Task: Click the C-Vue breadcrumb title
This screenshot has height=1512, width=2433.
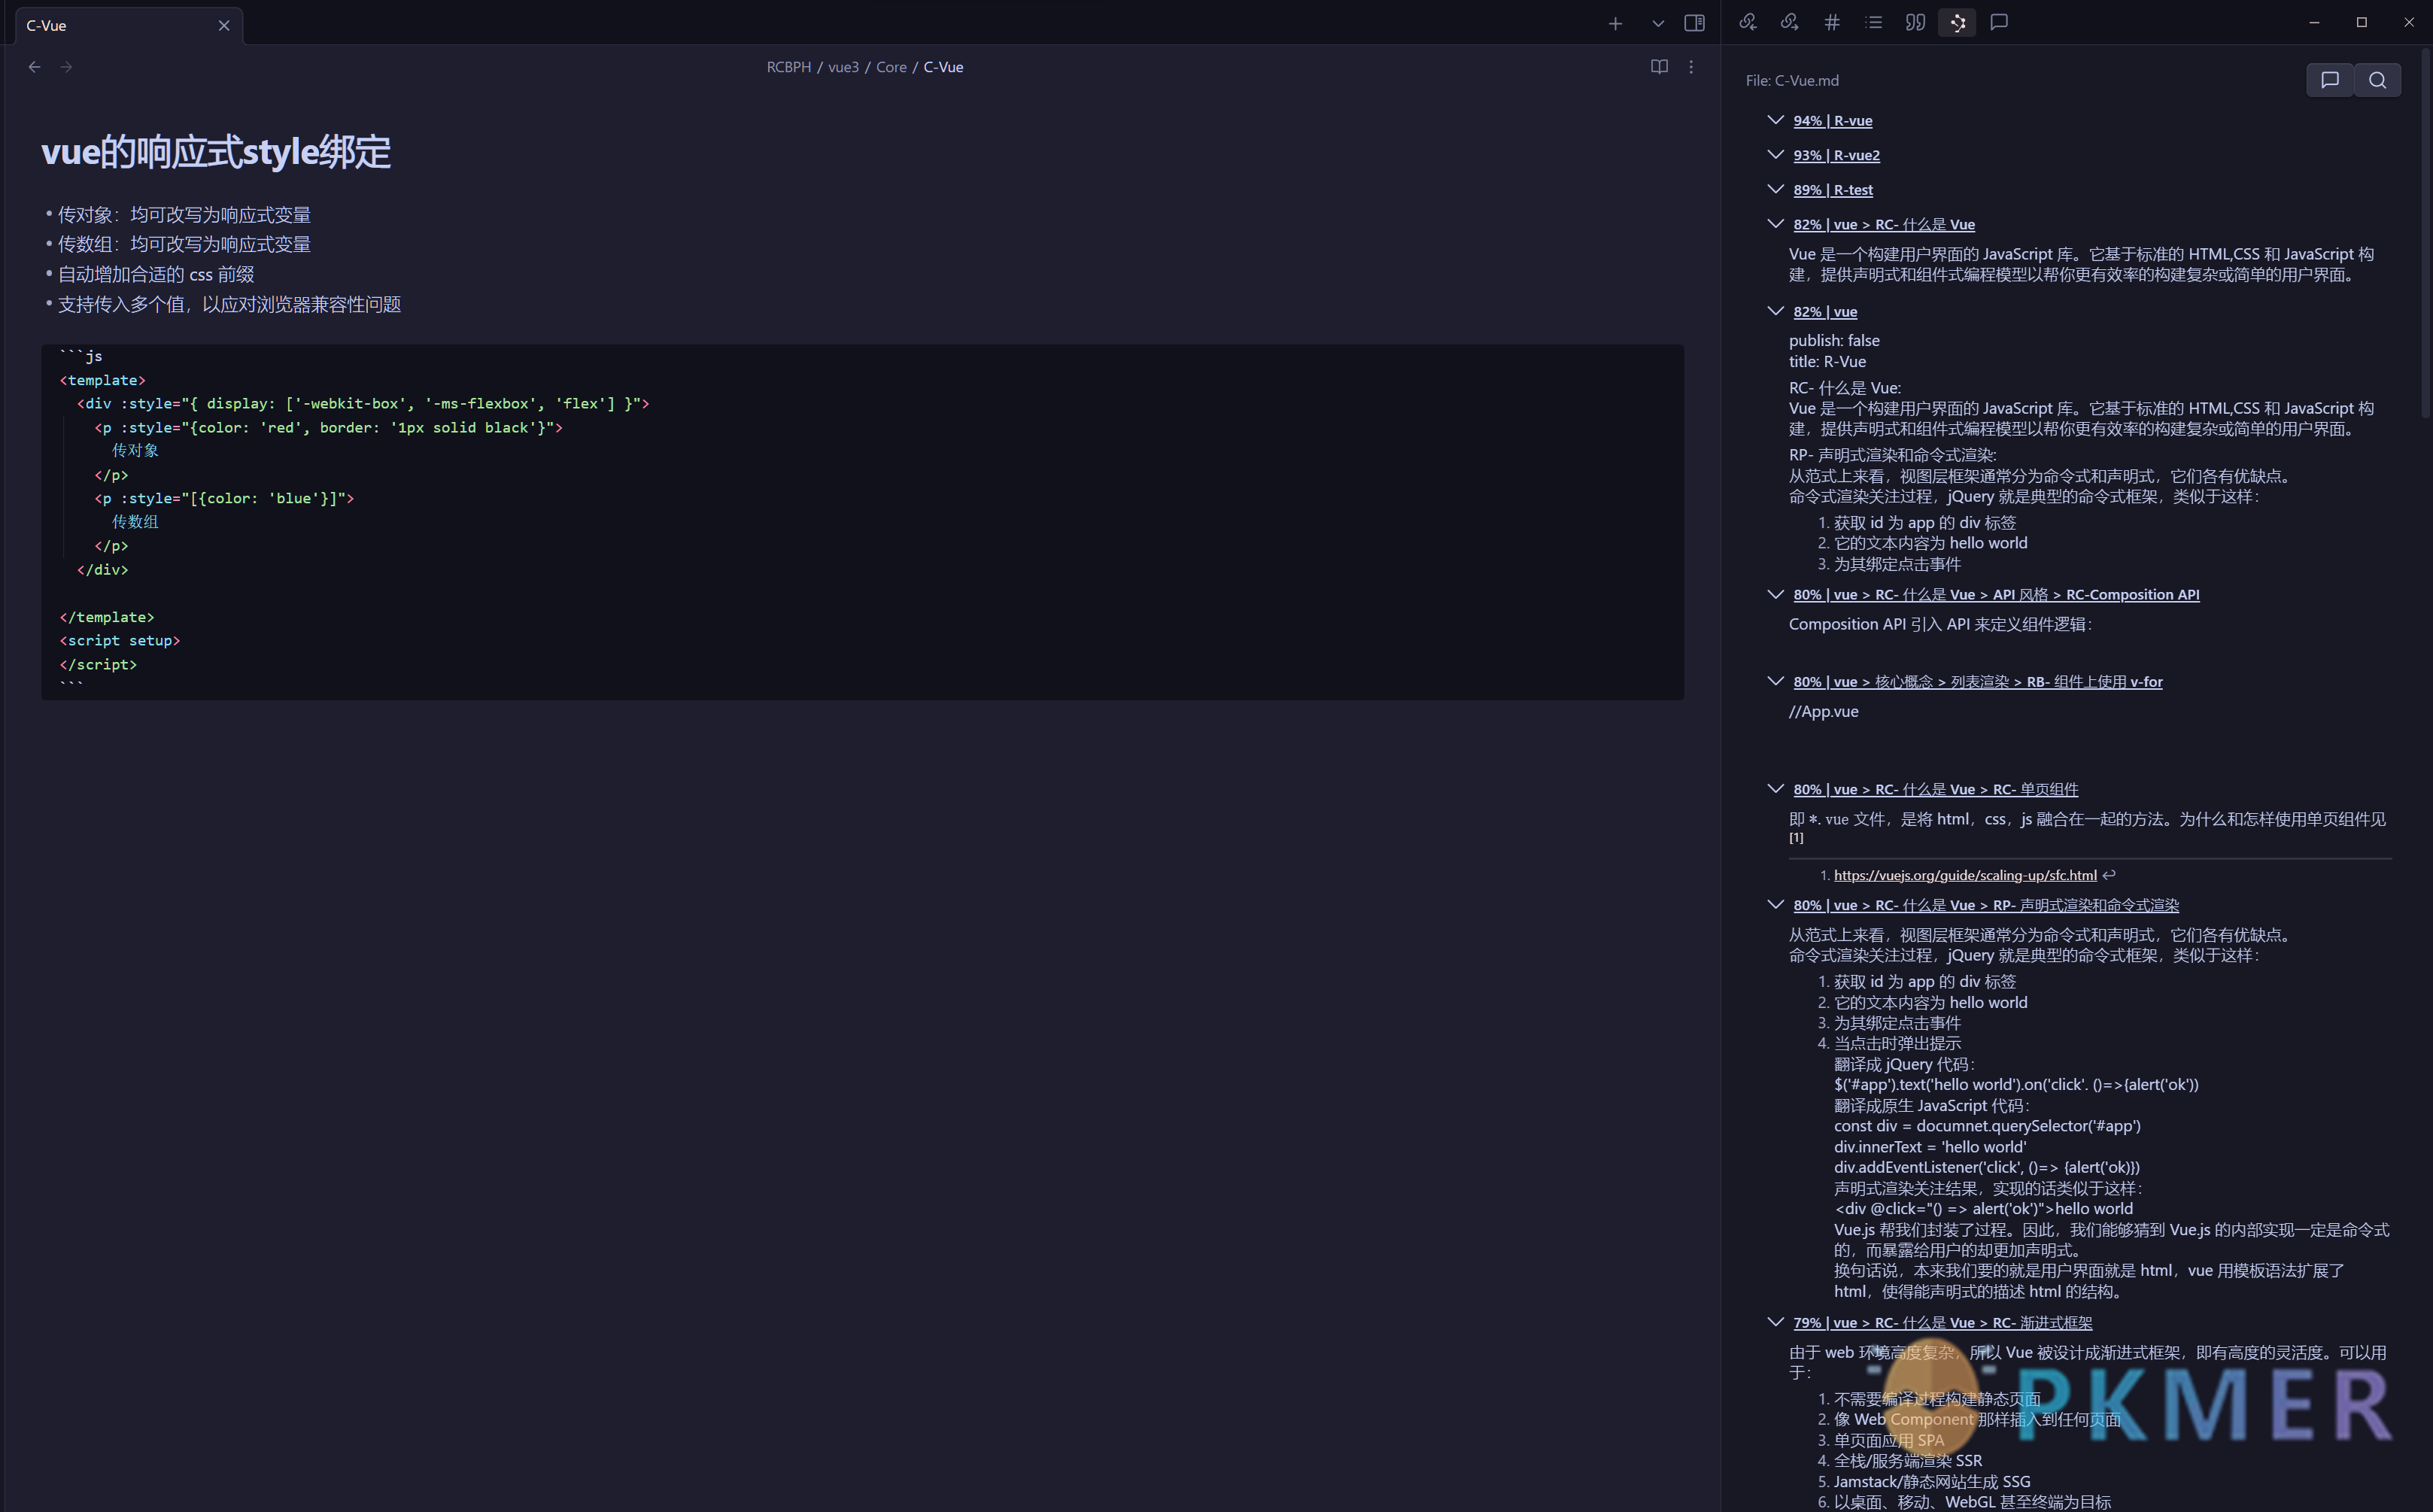Action: click(x=943, y=67)
